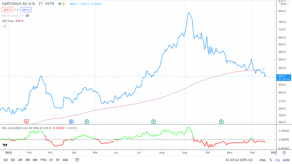Open the EUR currency dropdown
Viewport: 292px width, 164px height.
pos(284,4)
